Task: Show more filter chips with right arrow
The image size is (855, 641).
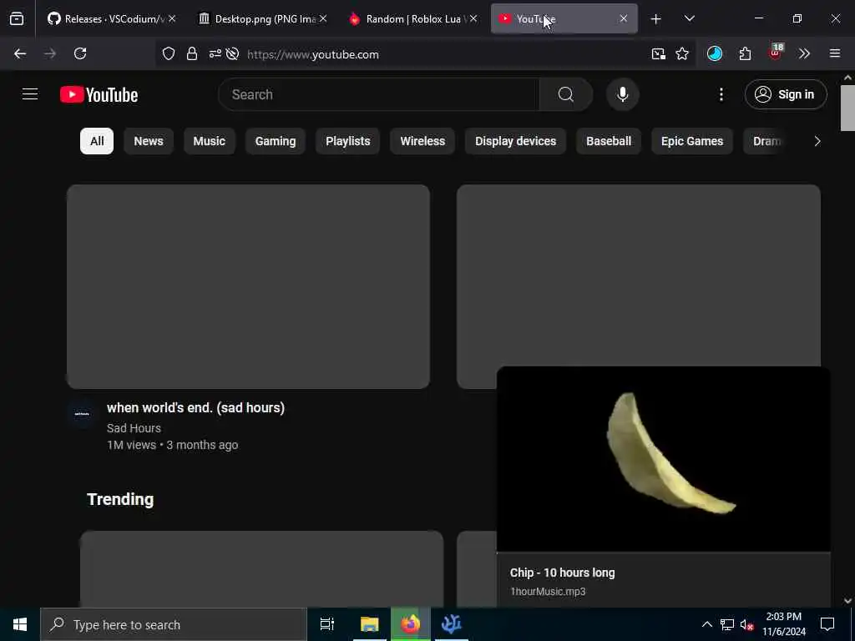Action: [x=817, y=141]
